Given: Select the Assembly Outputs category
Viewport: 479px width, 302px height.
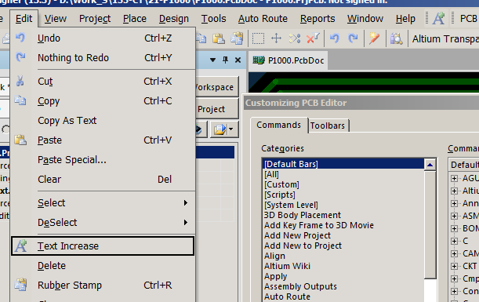Looking at the screenshot, I should tap(300, 286).
